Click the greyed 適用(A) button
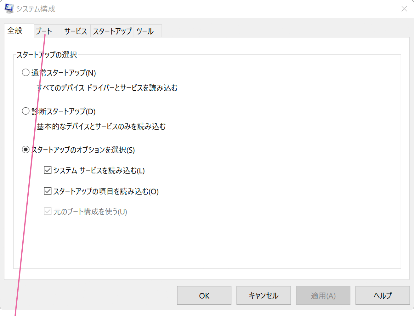 323,296
